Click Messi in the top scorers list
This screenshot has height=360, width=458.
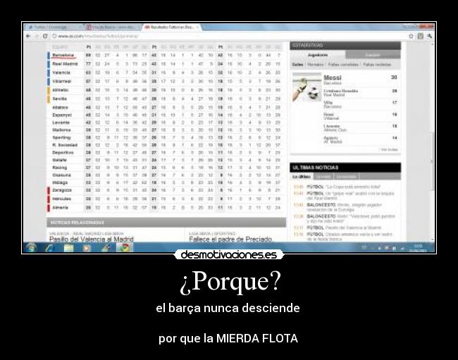click(x=333, y=77)
